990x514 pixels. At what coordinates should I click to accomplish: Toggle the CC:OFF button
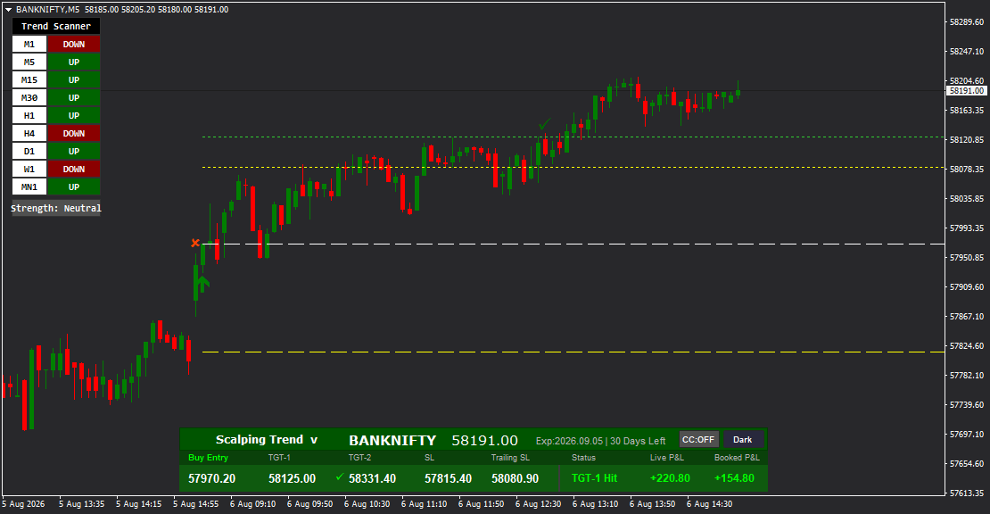698,440
